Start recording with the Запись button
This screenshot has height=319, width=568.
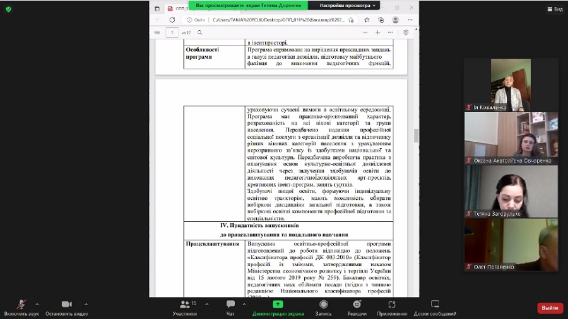(x=323, y=307)
